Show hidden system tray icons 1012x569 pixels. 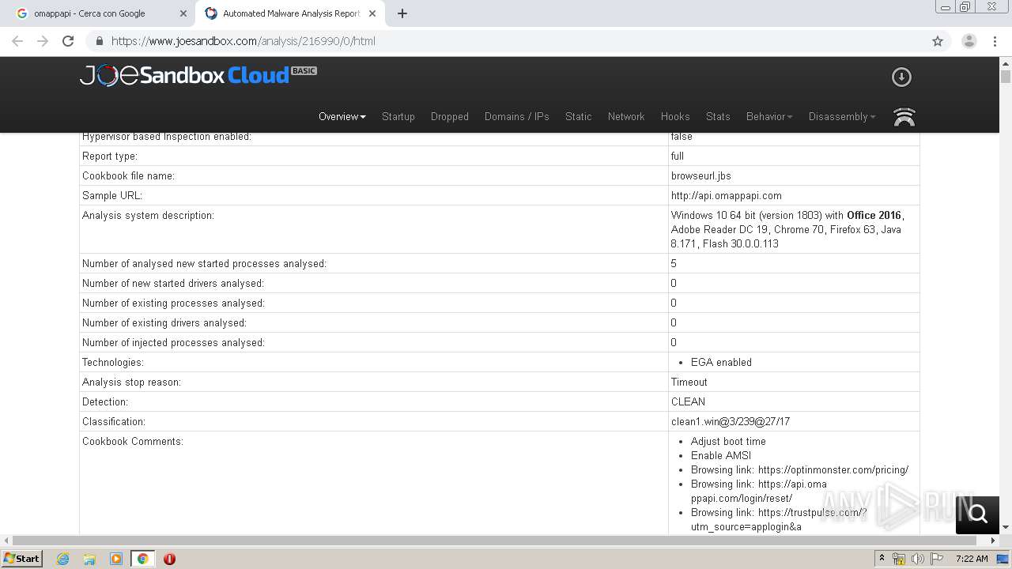882,559
